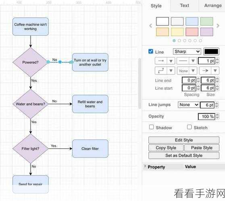
Task: Apply the purple style swatch
Action: click(x=206, y=32)
